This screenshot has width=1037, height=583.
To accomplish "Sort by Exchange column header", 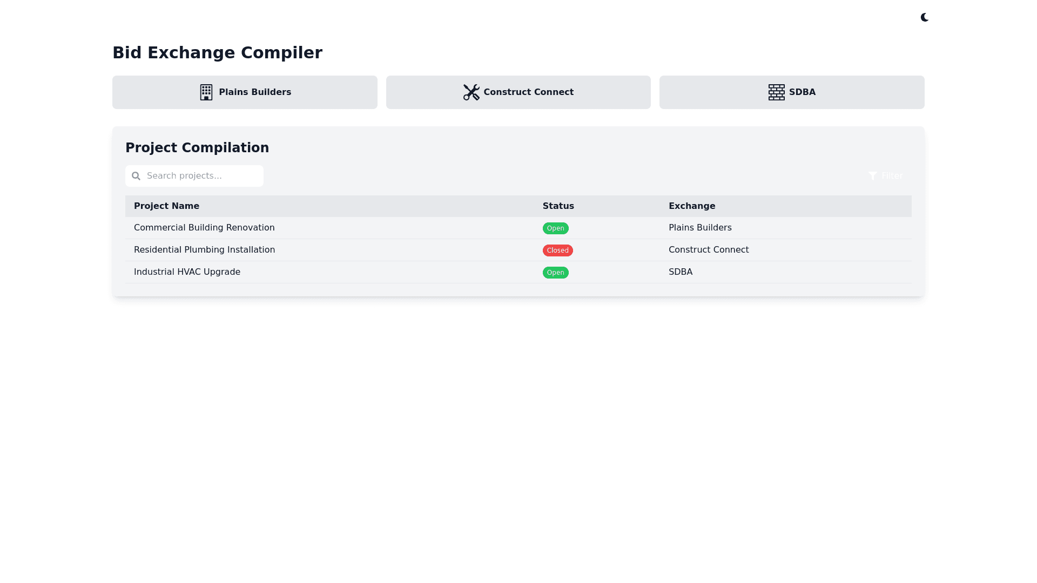I will pyautogui.click(x=691, y=206).
